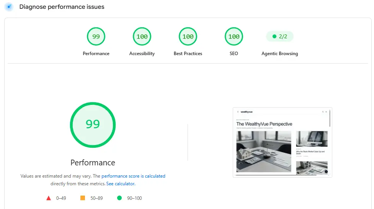This screenshot has height=209, width=374.
Task: Click the Agentic Browsing 2/2 badge
Action: 279,36
